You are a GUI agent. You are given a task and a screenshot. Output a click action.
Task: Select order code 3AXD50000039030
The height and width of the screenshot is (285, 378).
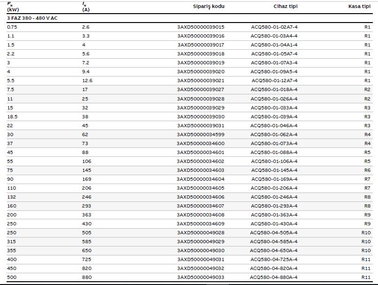(x=201, y=117)
